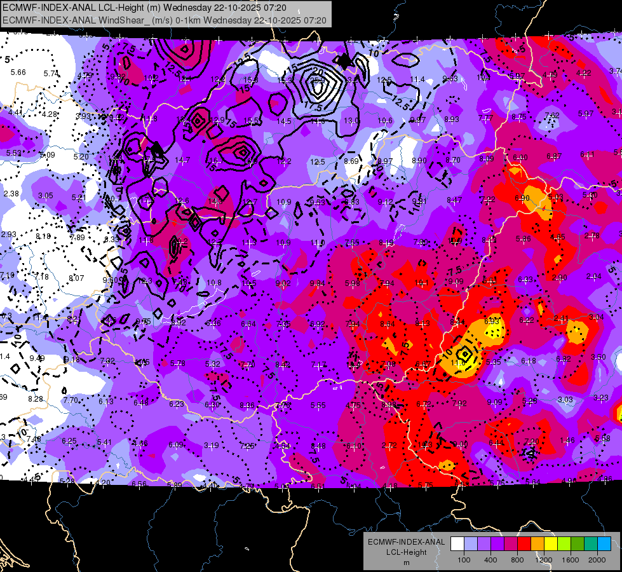Click the grid value '4.22'
This screenshot has height=572, width=622.
583,72
